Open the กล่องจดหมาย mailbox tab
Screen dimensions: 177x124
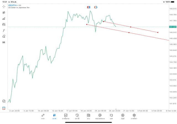100,116
